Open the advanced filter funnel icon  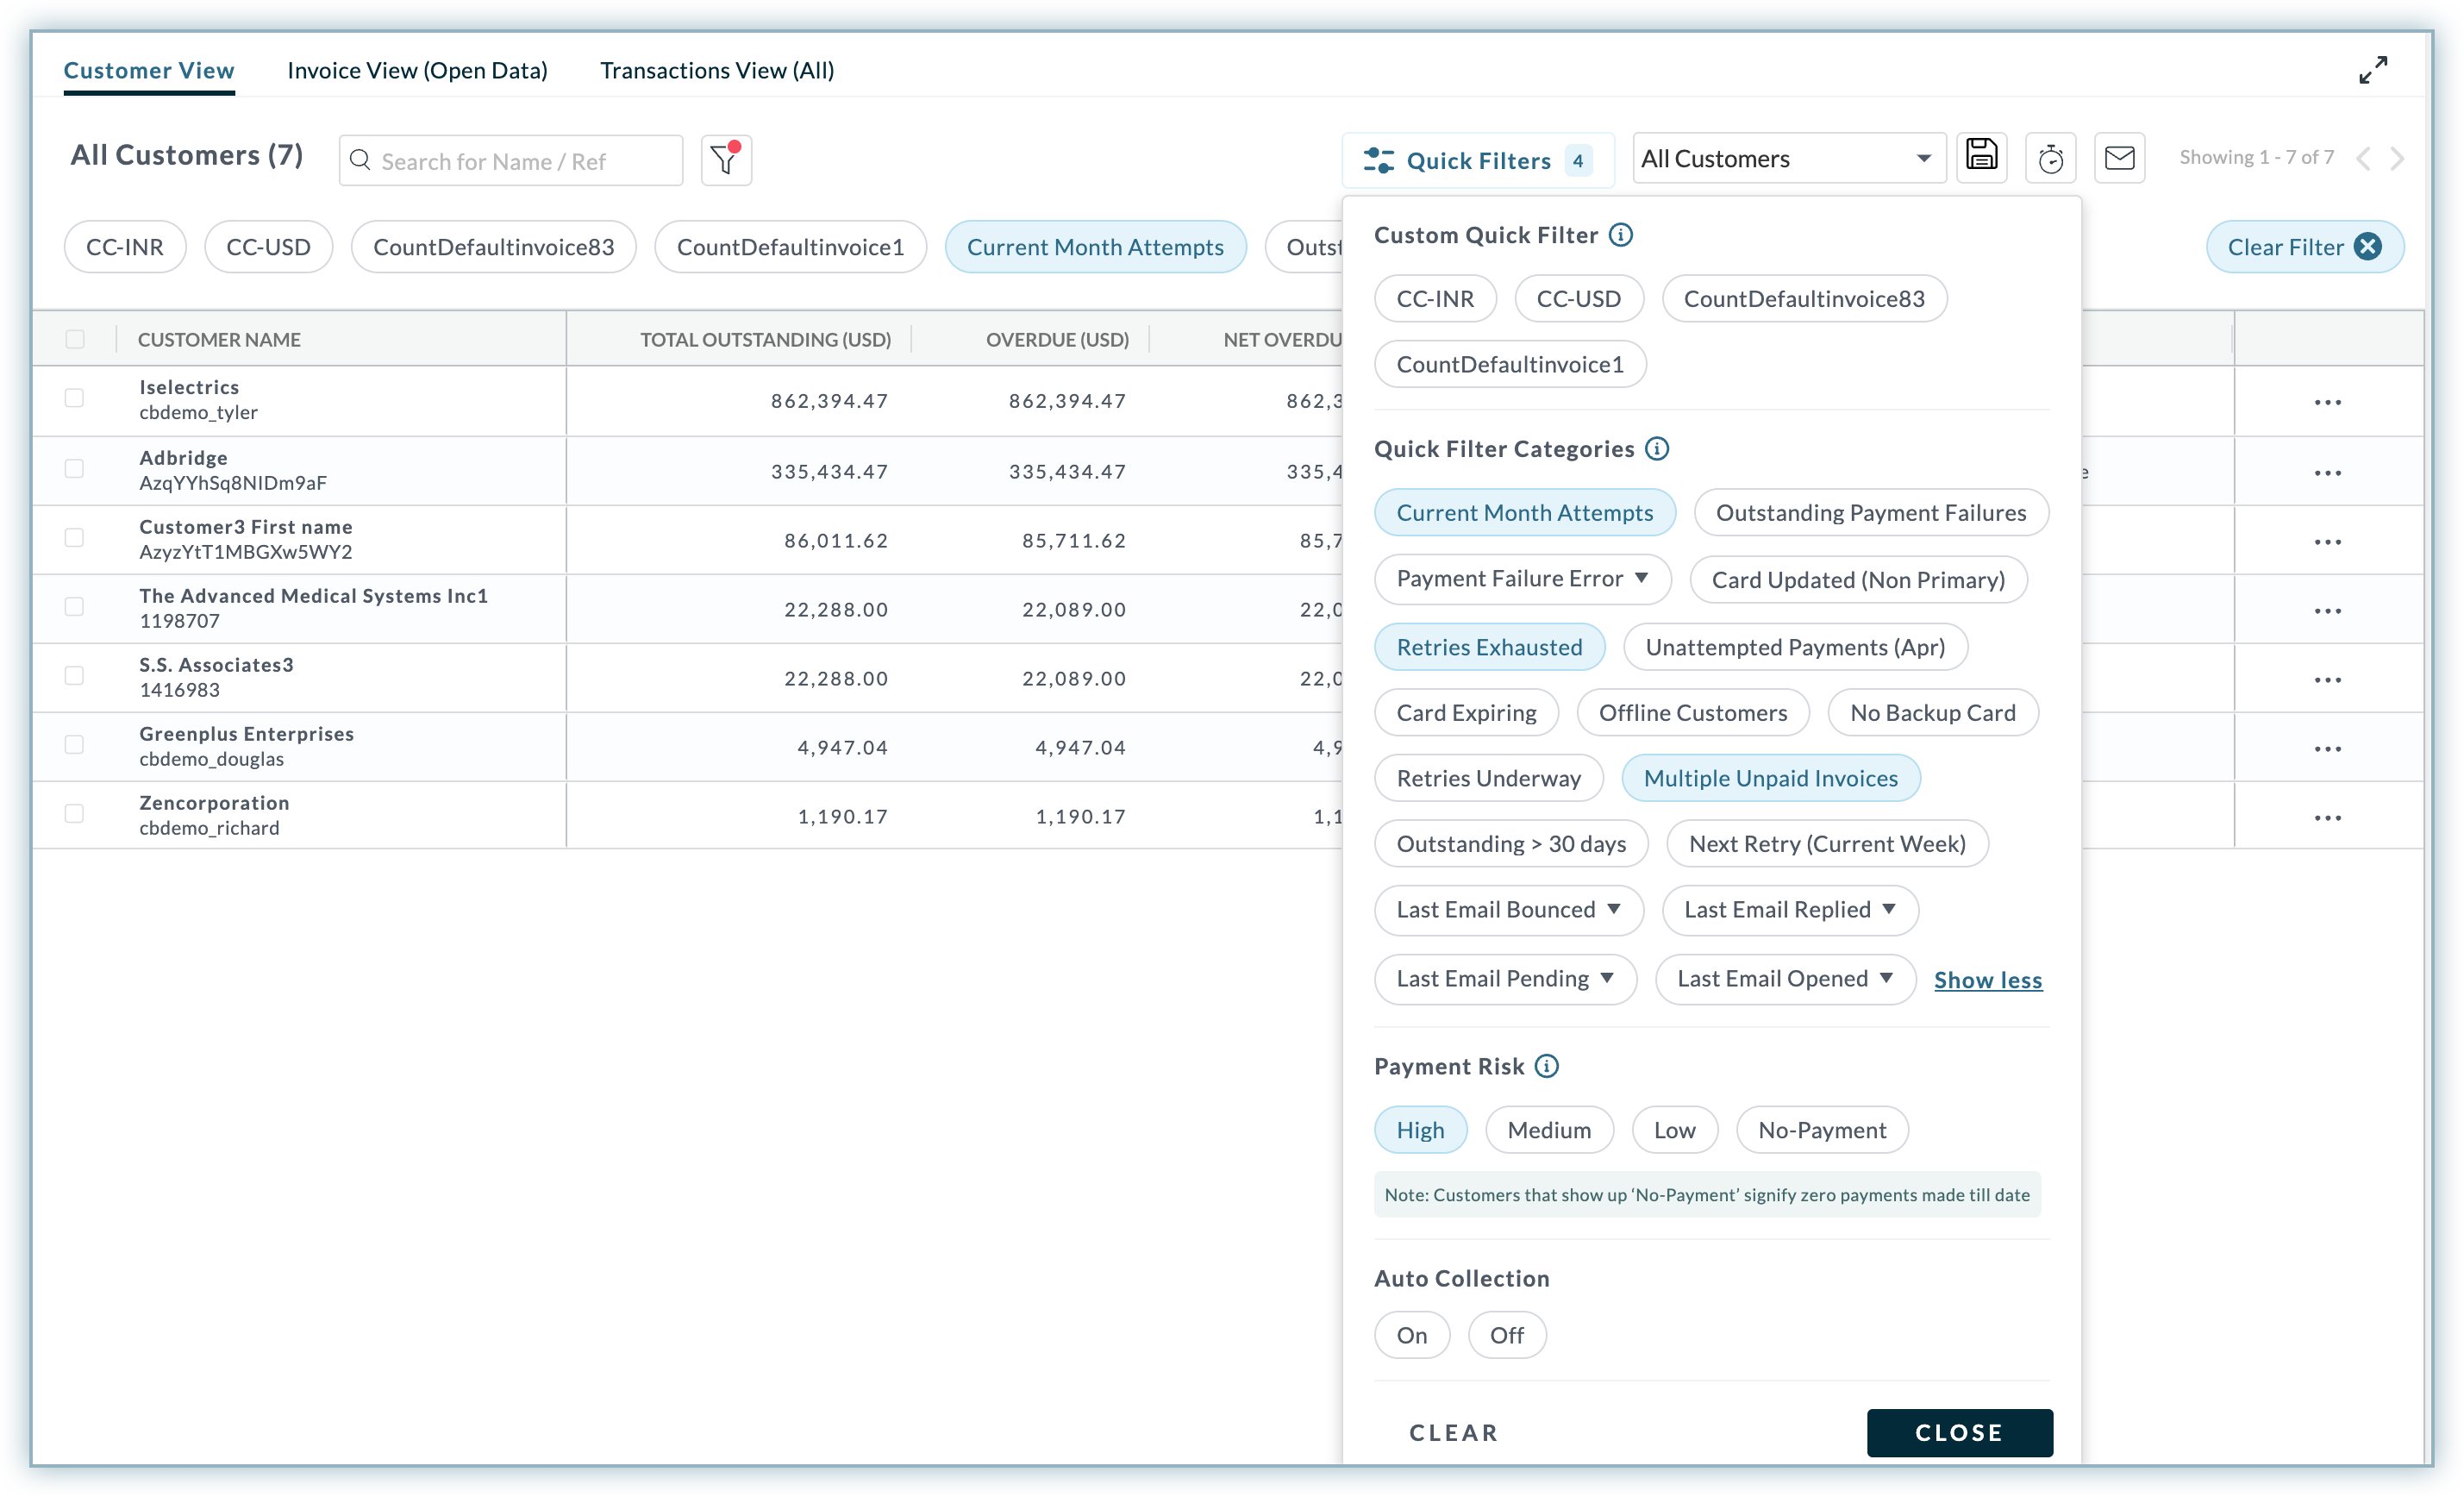coord(726,160)
